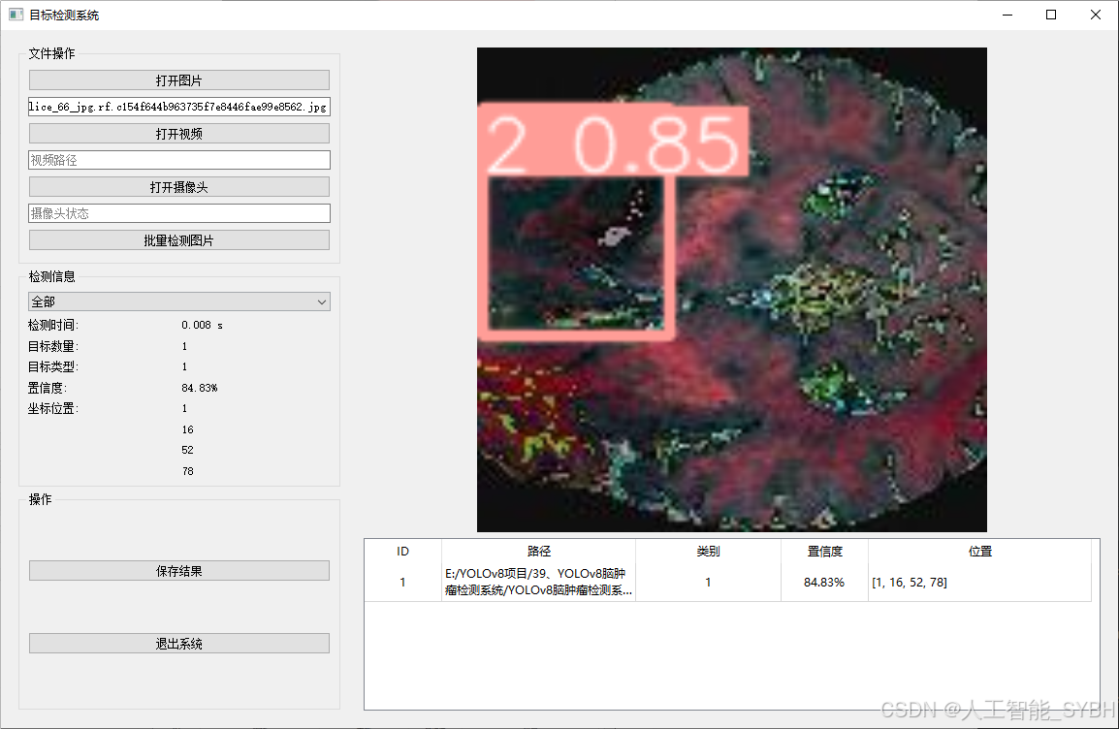The width and height of the screenshot is (1119, 729).
Task: Click the 0.008 s detection time value
Action: tap(202, 326)
